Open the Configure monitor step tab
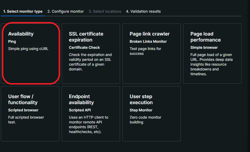 pos(66,11)
